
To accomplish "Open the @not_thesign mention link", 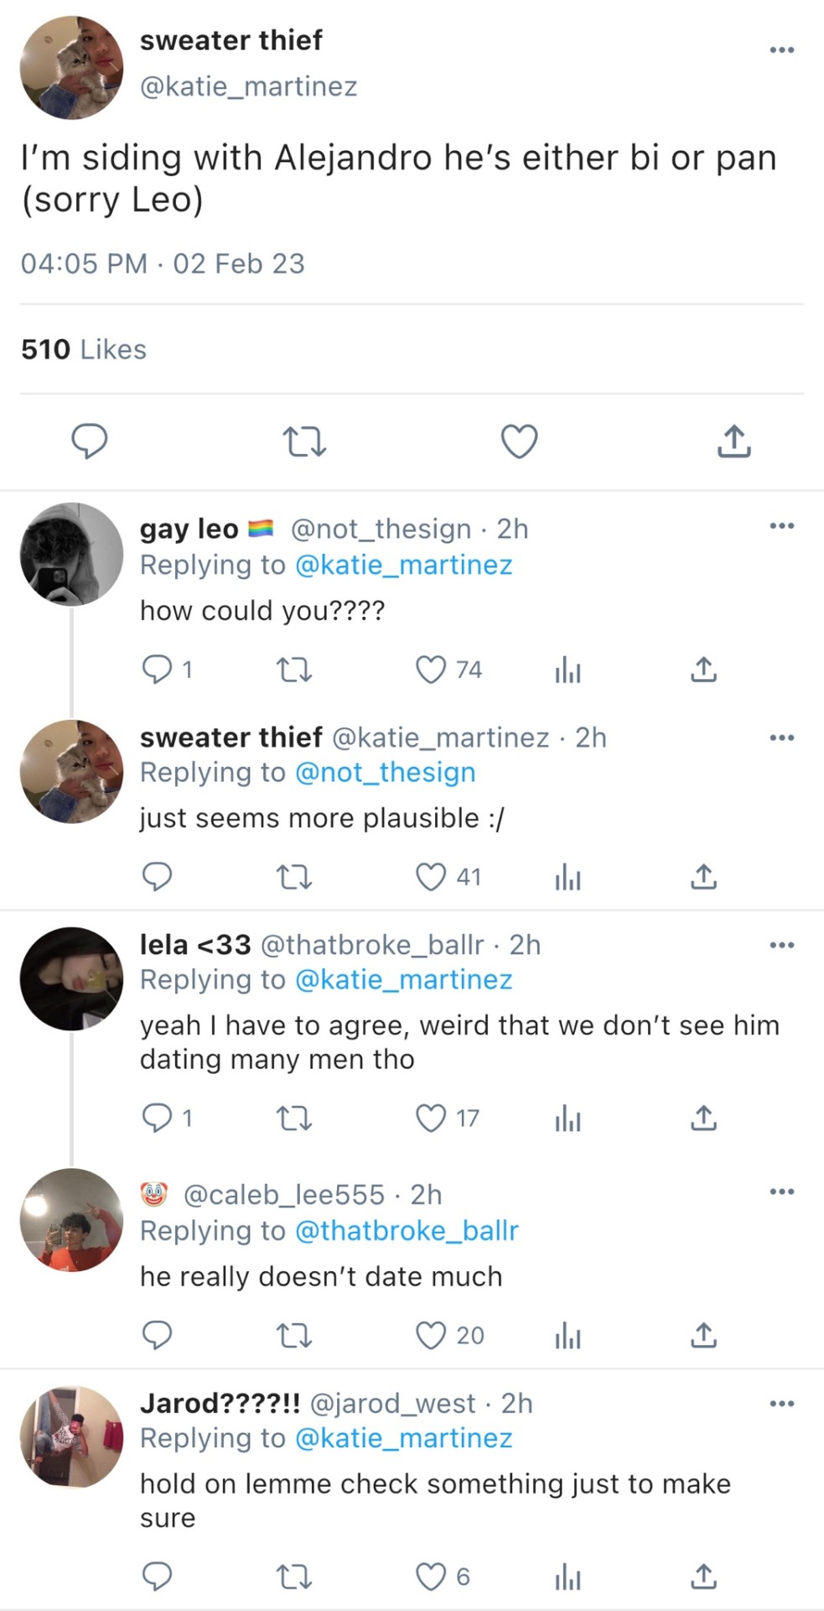I will point(386,772).
